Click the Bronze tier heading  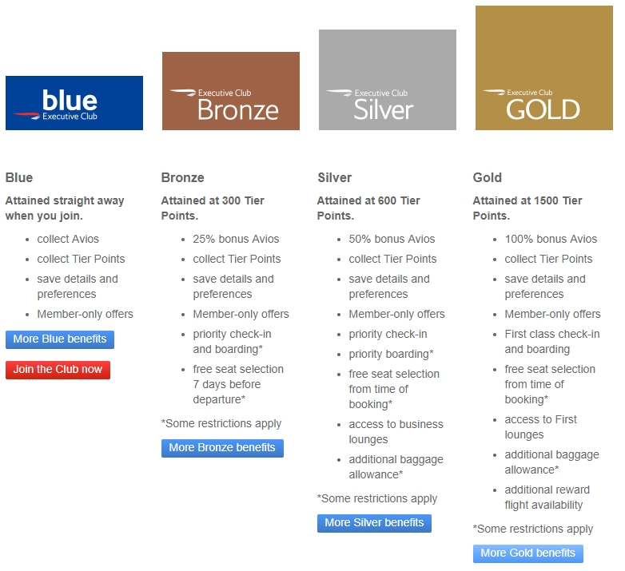(183, 177)
